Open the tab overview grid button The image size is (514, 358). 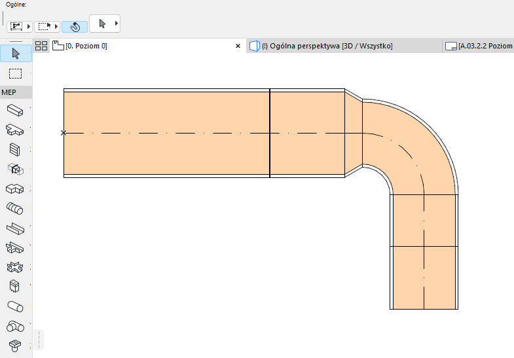tap(41, 46)
